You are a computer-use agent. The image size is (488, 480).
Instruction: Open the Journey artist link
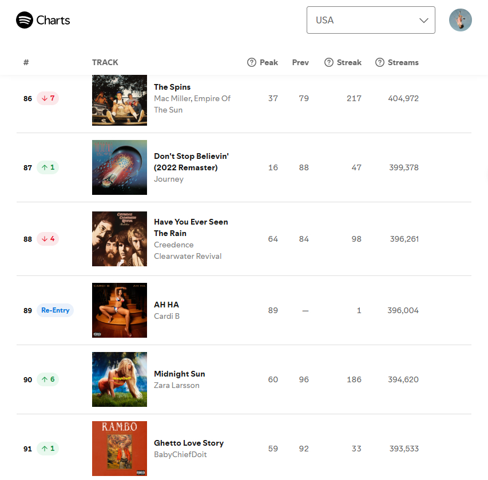[169, 179]
